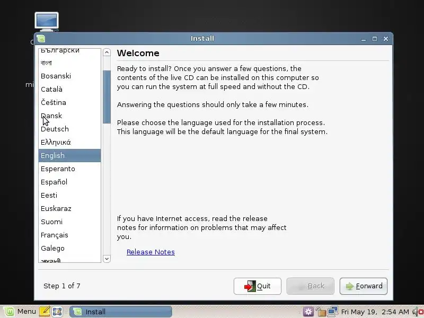Select Català as installation language
The image size is (424, 318).
pyautogui.click(x=70, y=89)
